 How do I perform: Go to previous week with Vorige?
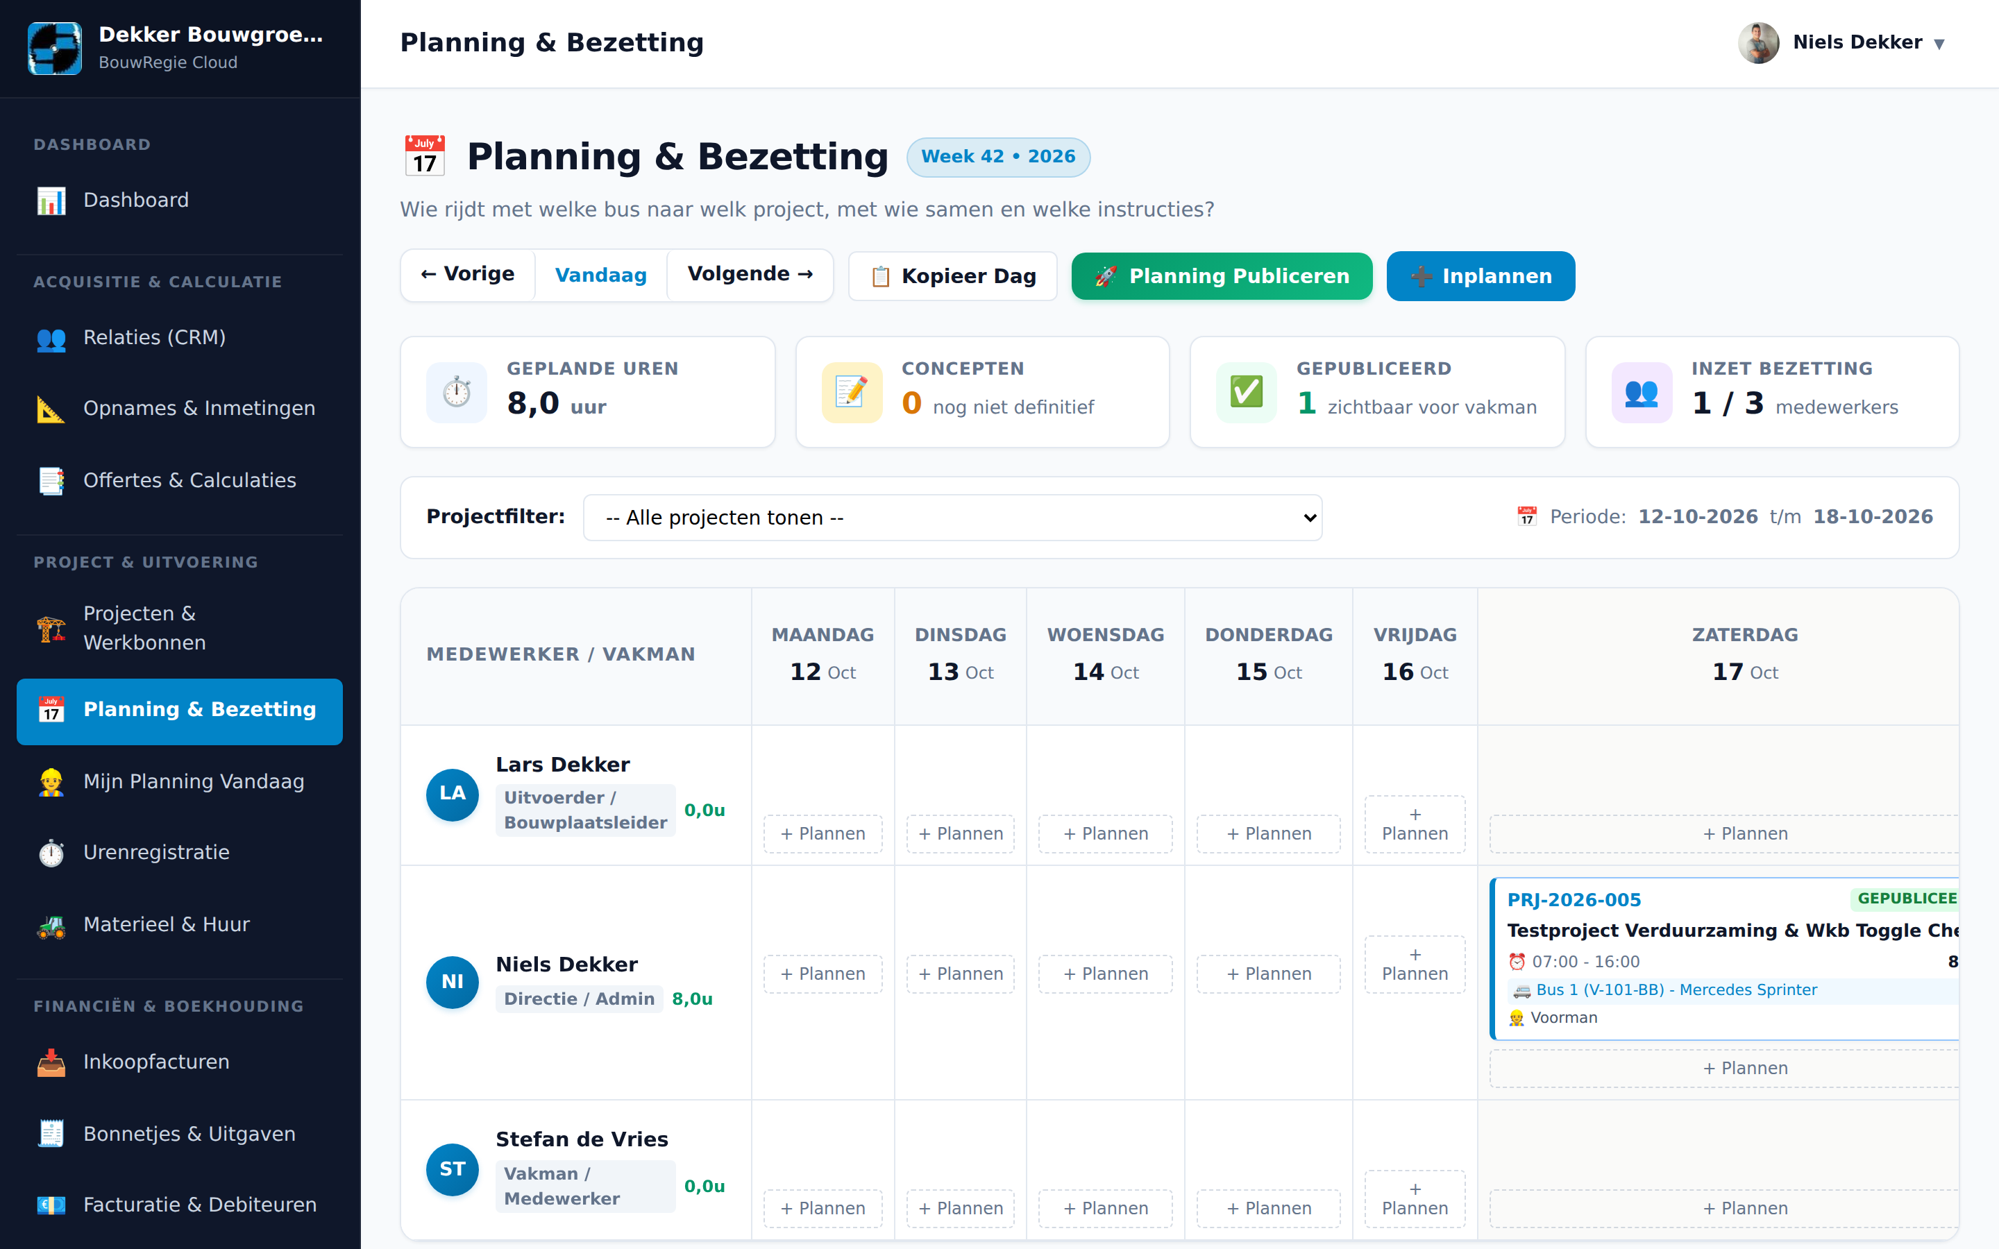click(468, 275)
